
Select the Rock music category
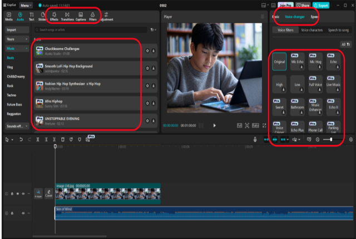10,86
